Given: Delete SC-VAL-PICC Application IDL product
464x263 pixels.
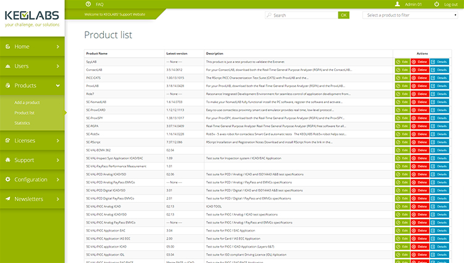Looking at the screenshot, I should coord(419,254).
